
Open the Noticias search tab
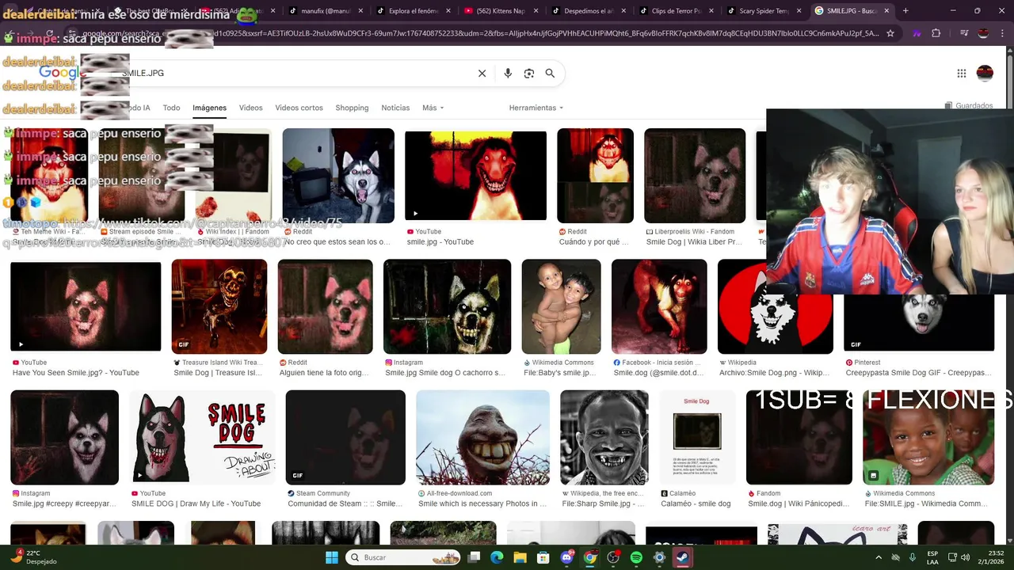coord(395,108)
